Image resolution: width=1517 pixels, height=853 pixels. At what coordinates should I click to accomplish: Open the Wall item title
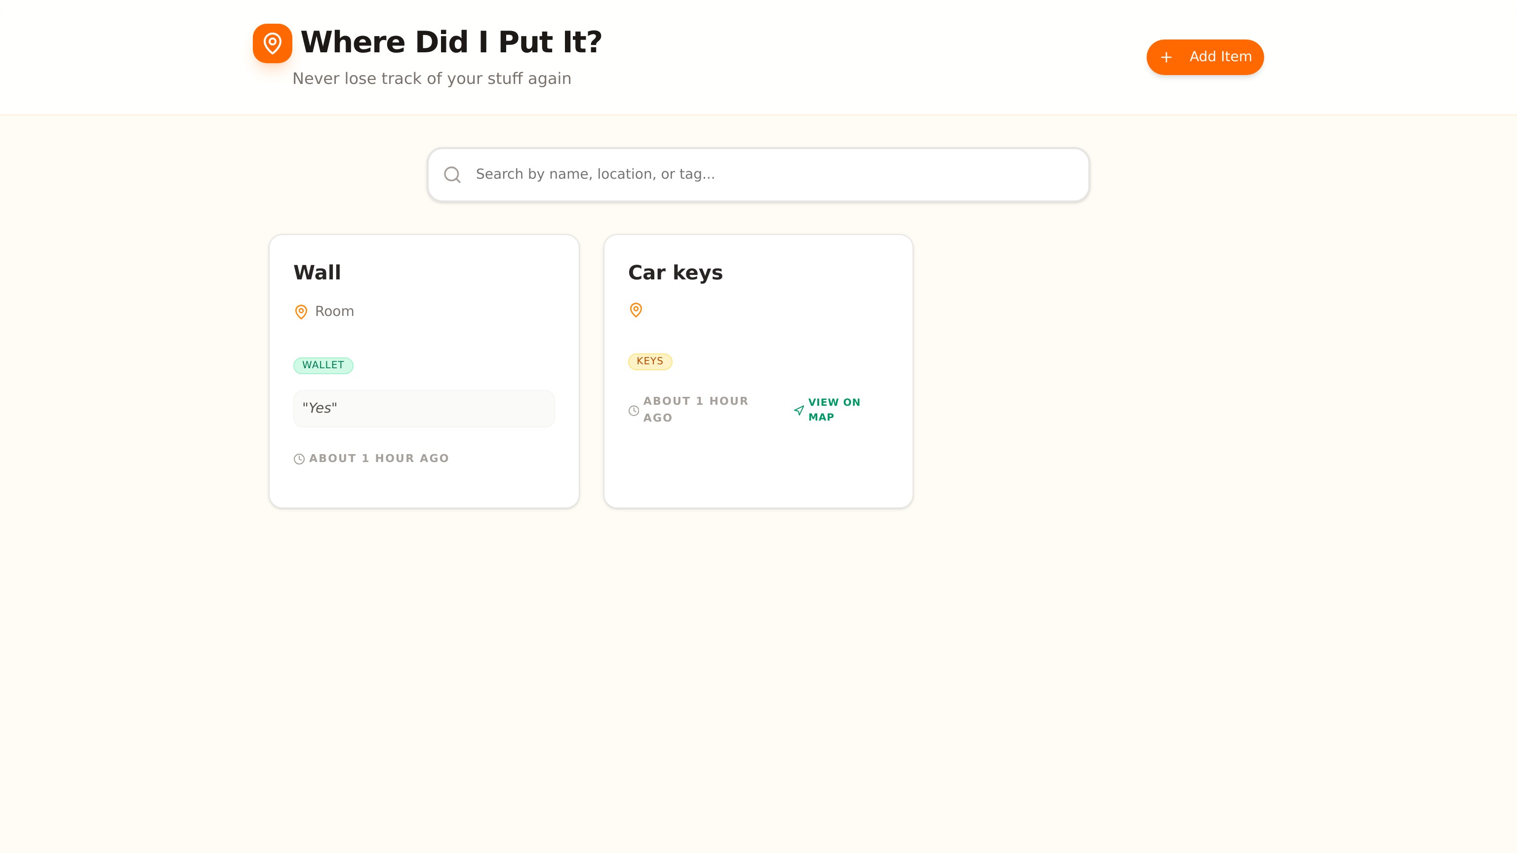317,272
